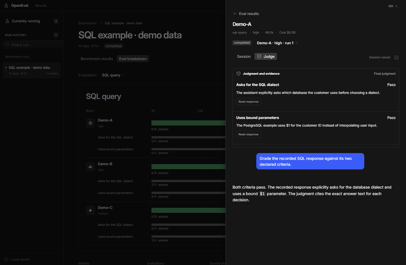The height and width of the screenshot is (265, 406).
Task: Read response for Uses bound parameters
Action: coord(248,134)
